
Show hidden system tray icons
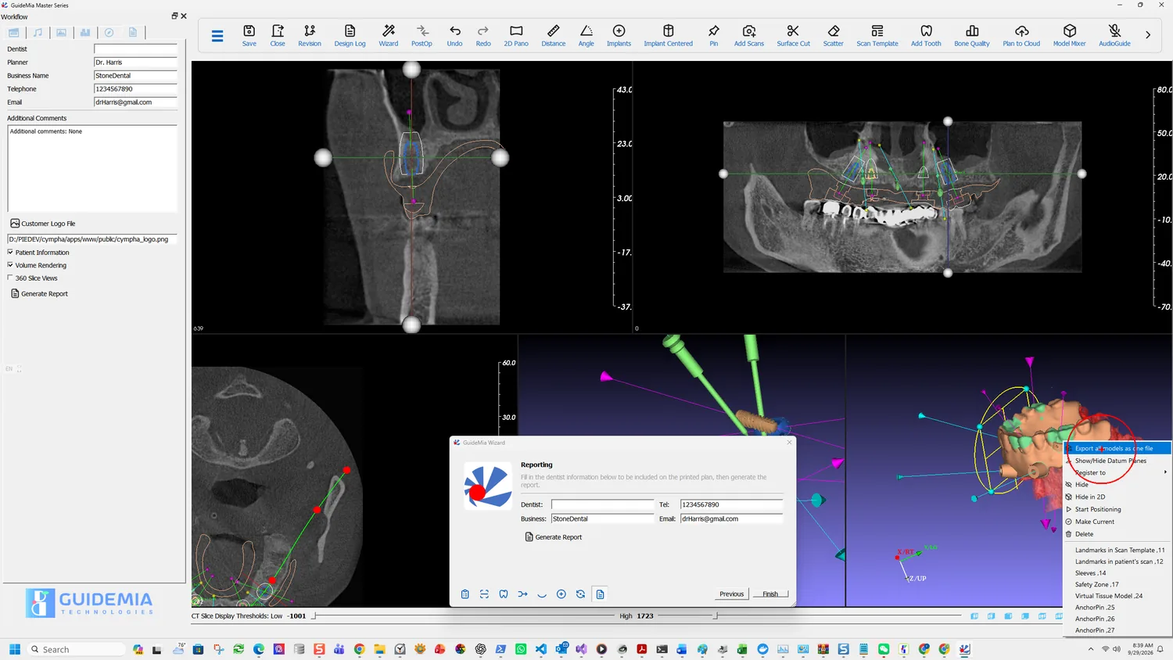[1091, 649]
